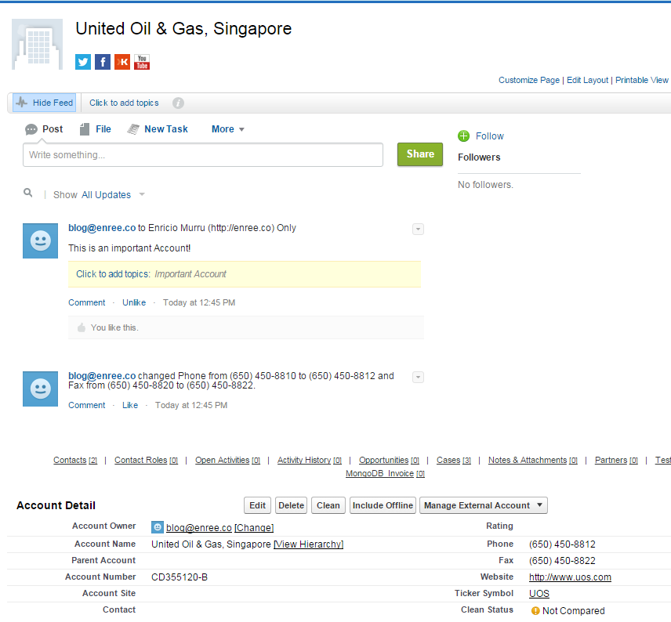Click the Edit account button

[258, 505]
